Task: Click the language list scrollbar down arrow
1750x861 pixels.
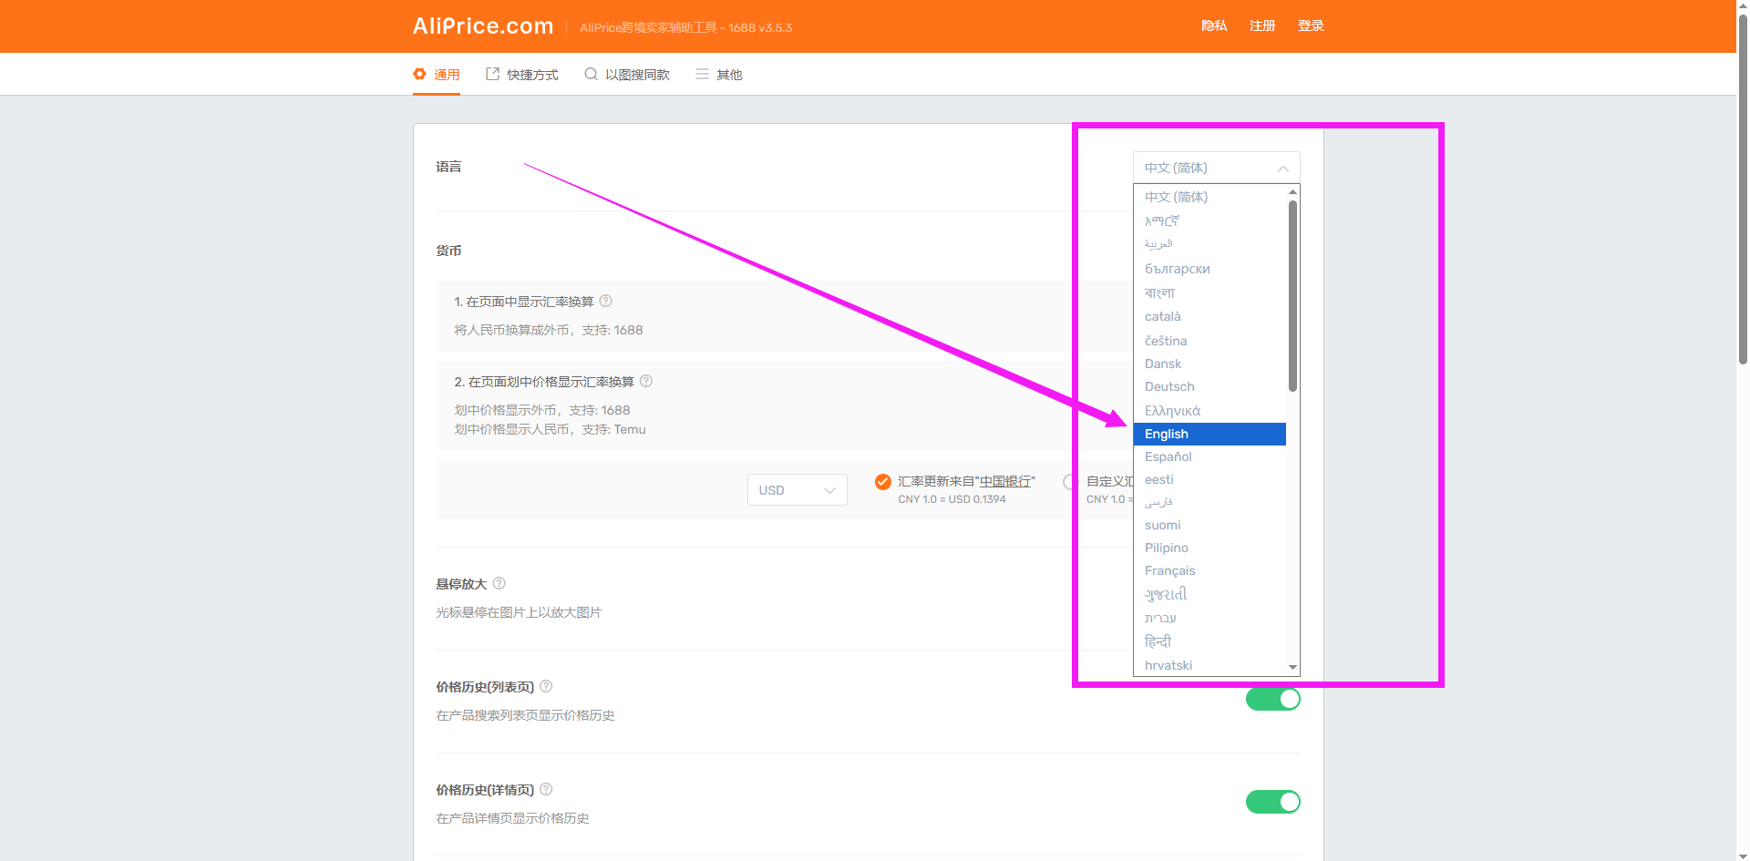Action: point(1292,668)
